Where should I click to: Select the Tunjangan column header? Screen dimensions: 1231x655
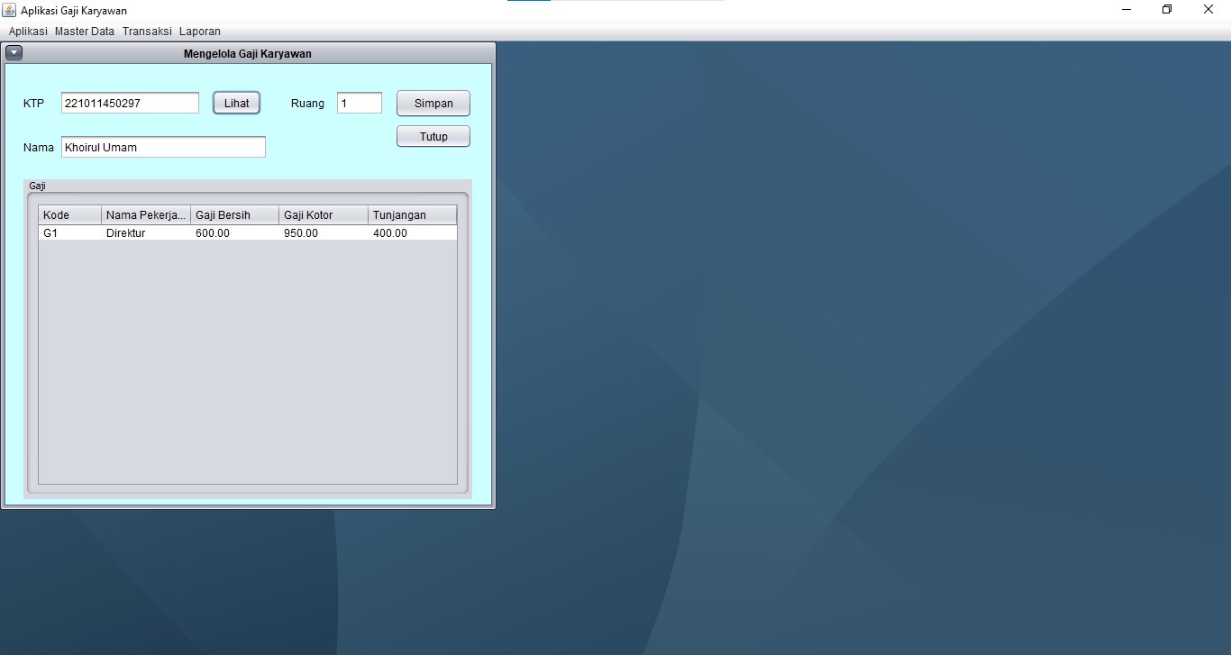pos(413,215)
